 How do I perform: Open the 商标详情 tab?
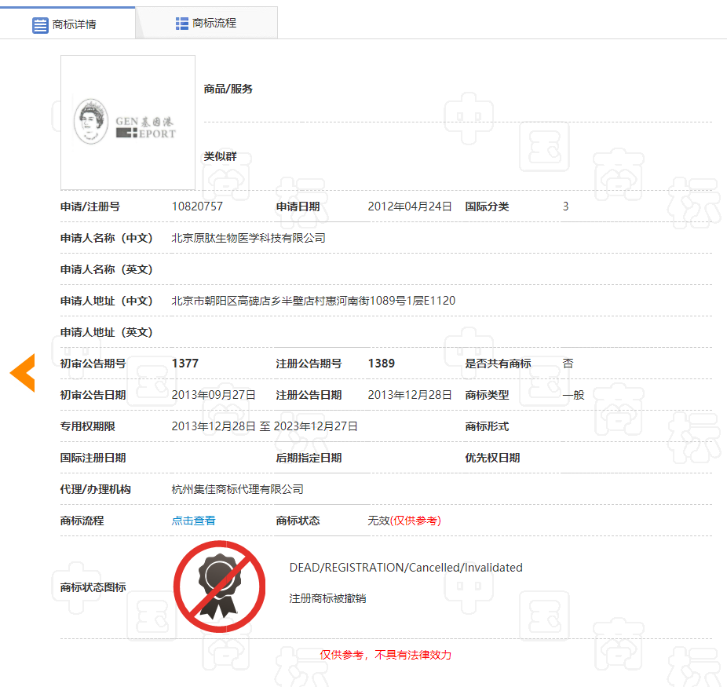(x=68, y=24)
